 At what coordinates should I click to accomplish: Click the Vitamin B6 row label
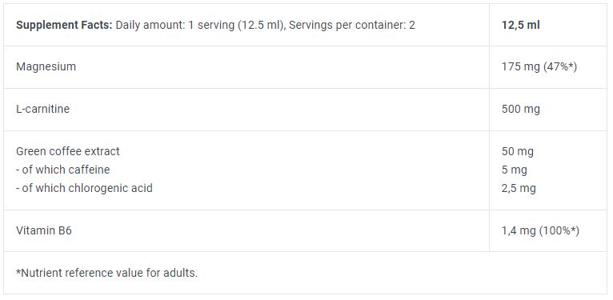tap(44, 230)
